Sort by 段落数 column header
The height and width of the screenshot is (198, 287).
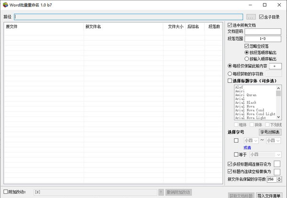(213, 27)
